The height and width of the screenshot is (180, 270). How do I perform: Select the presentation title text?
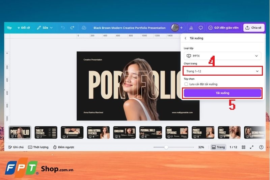[x=130, y=28]
